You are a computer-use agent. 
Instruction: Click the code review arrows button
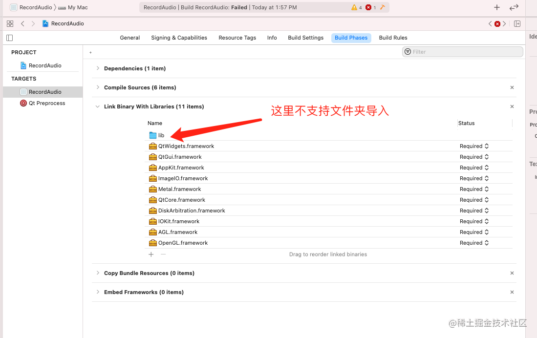(x=514, y=7)
